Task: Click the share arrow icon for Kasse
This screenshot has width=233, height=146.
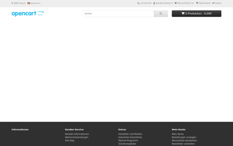Action: tap(213, 3)
